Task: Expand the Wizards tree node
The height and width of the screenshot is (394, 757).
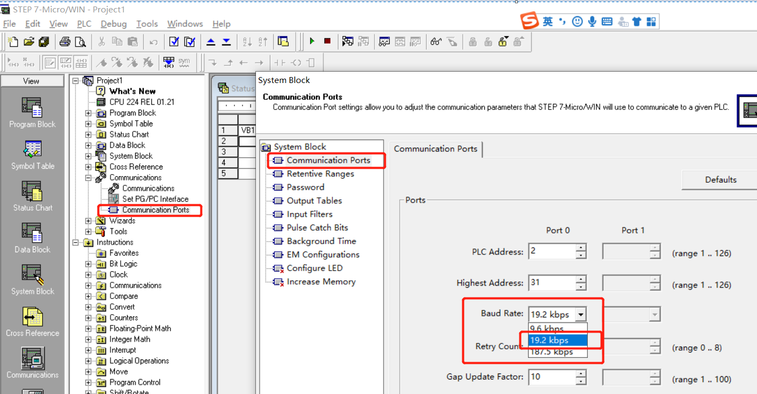Action: [x=88, y=220]
